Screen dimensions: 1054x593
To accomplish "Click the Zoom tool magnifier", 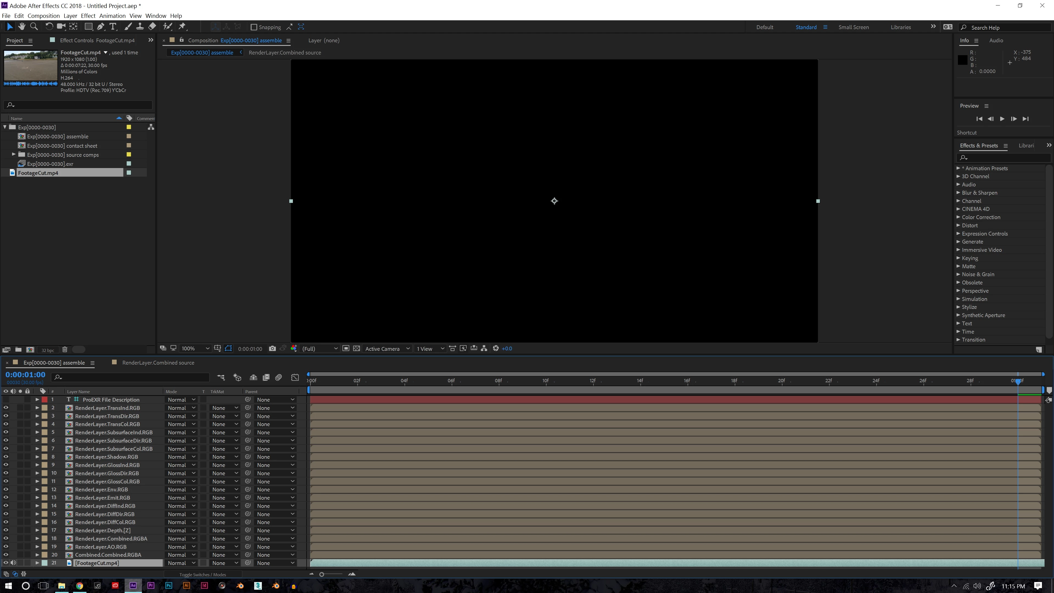I will pyautogui.click(x=34, y=27).
